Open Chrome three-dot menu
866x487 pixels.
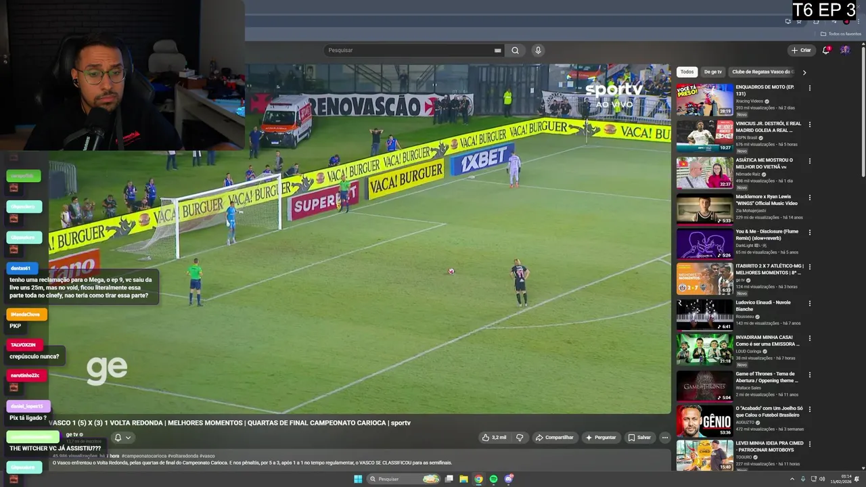(859, 22)
